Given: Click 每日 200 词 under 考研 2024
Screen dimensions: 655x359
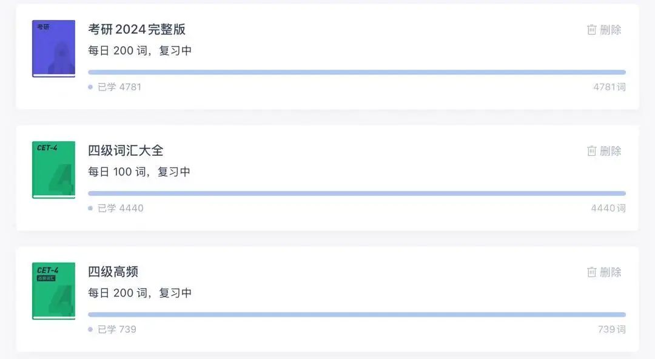Looking at the screenshot, I should tap(118, 50).
